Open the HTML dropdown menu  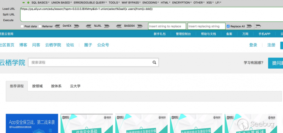(165, 3)
